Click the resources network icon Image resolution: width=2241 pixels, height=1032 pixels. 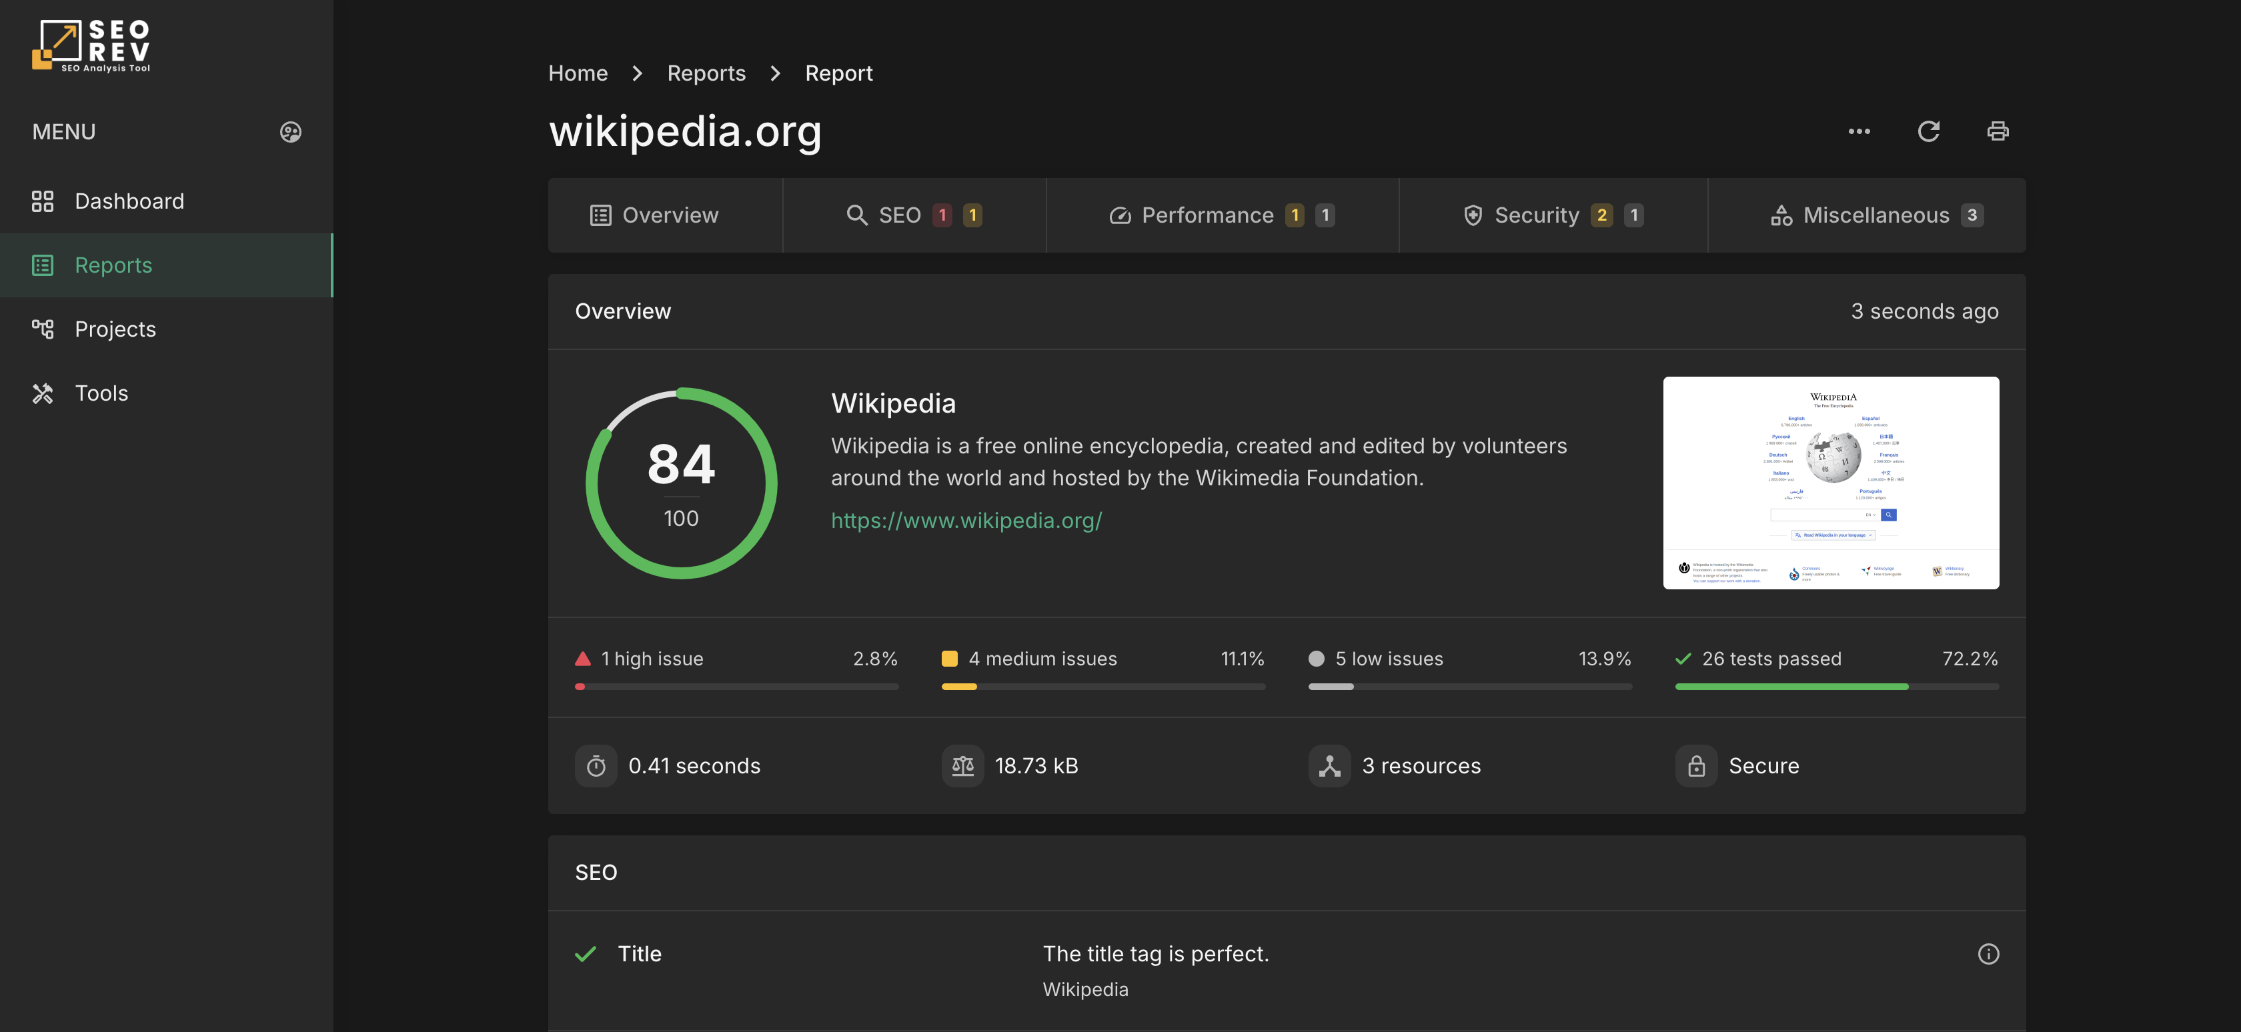[x=1329, y=766]
